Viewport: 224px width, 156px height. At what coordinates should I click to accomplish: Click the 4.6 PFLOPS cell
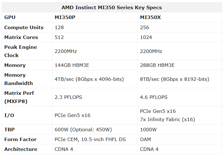154,97
